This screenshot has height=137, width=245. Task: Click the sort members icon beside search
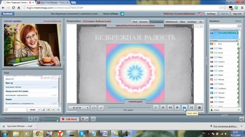coord(239,26)
